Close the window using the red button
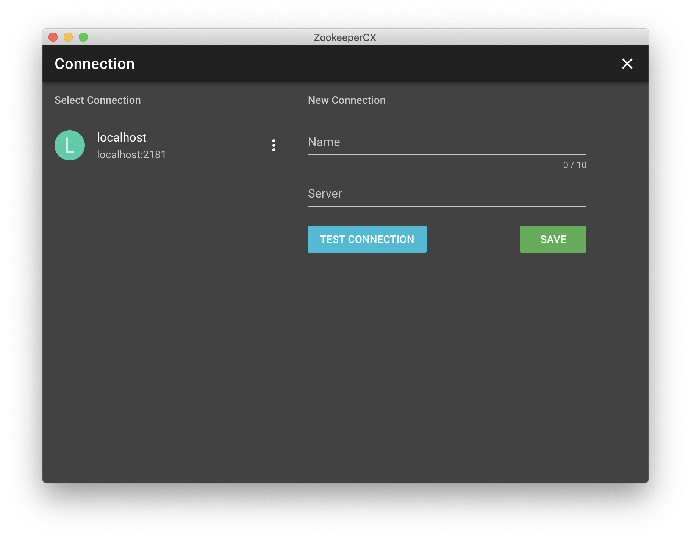The image size is (691, 539). click(53, 37)
